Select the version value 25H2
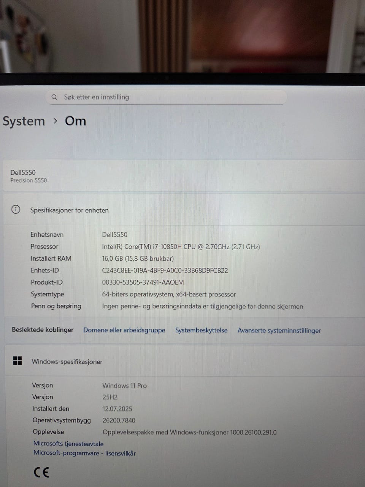 110,397
